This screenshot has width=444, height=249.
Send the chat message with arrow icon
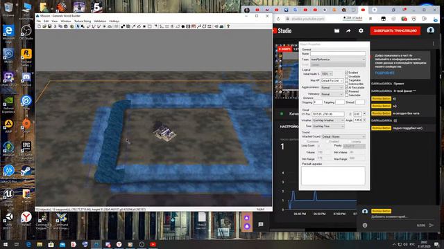(x=432, y=225)
